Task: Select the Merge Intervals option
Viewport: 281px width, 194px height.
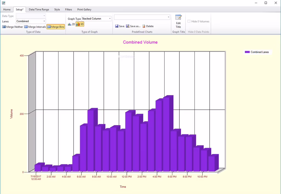Action: [35, 27]
